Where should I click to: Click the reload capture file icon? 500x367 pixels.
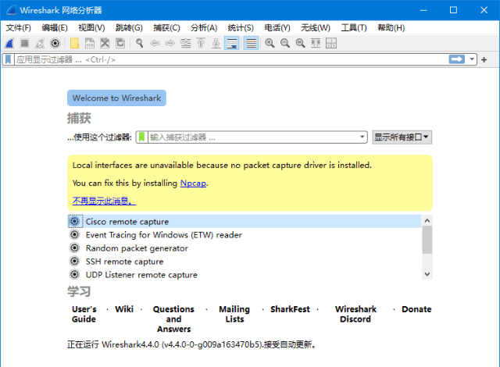pyautogui.click(x=120, y=43)
